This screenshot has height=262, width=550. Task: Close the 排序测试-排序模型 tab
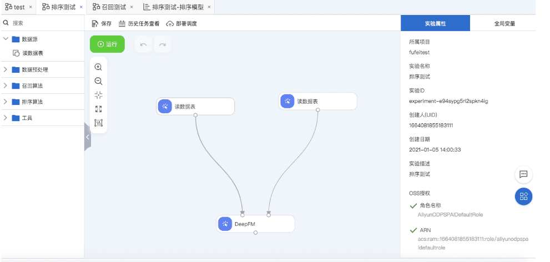tap(209, 7)
